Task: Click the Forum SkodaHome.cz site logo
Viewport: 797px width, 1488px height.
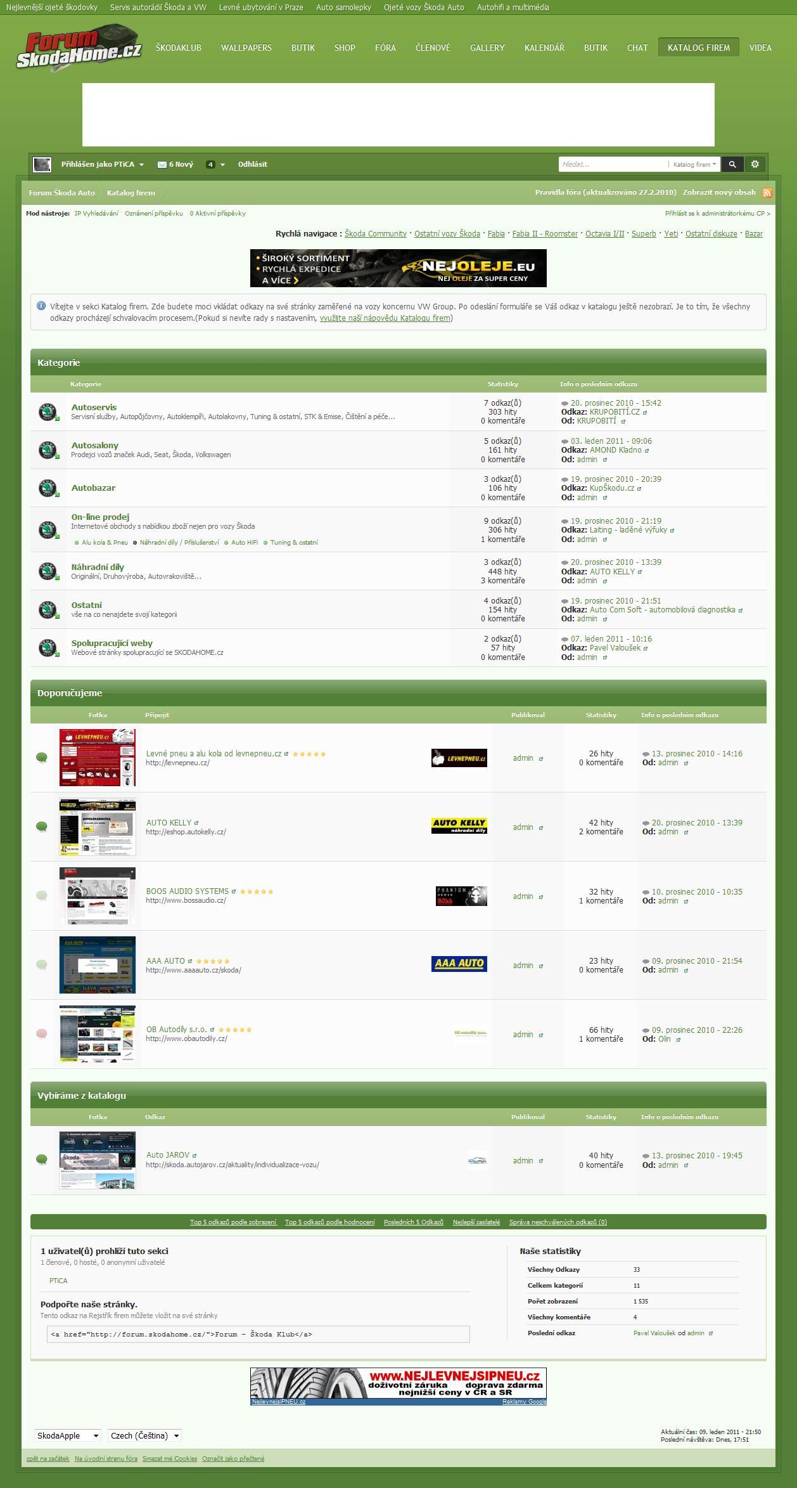Action: pos(79,47)
